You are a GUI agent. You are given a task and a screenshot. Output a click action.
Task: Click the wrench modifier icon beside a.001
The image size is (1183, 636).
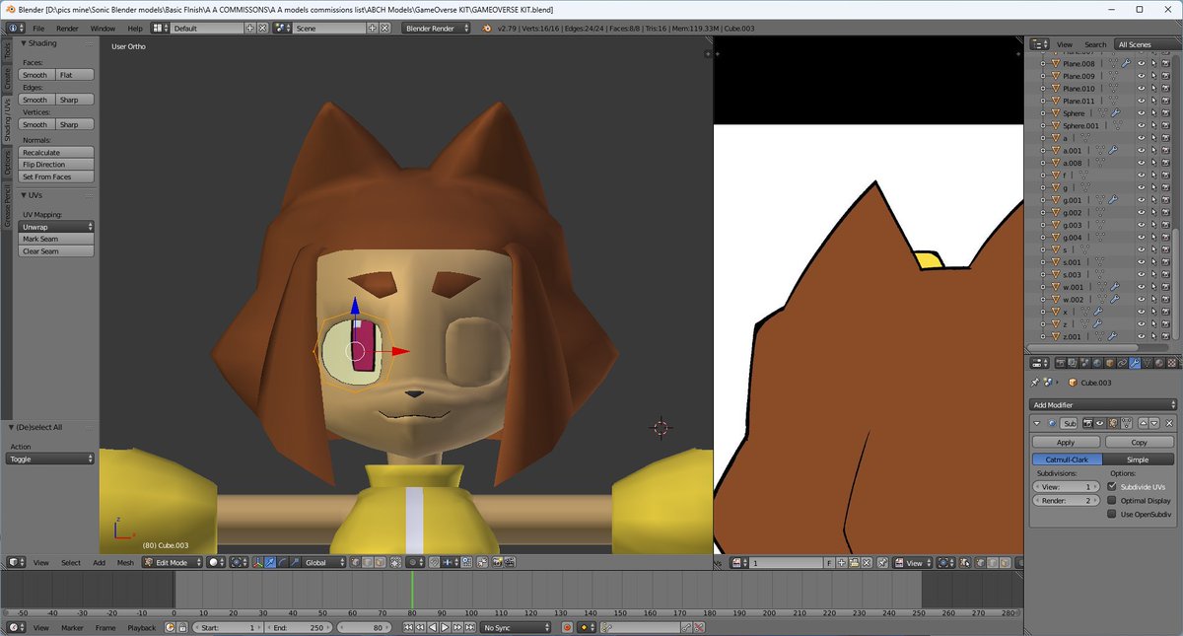pyautogui.click(x=1112, y=150)
